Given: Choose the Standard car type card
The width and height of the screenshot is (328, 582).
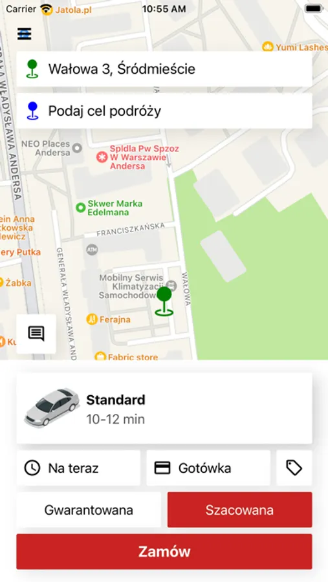Looking at the screenshot, I should tap(164, 408).
